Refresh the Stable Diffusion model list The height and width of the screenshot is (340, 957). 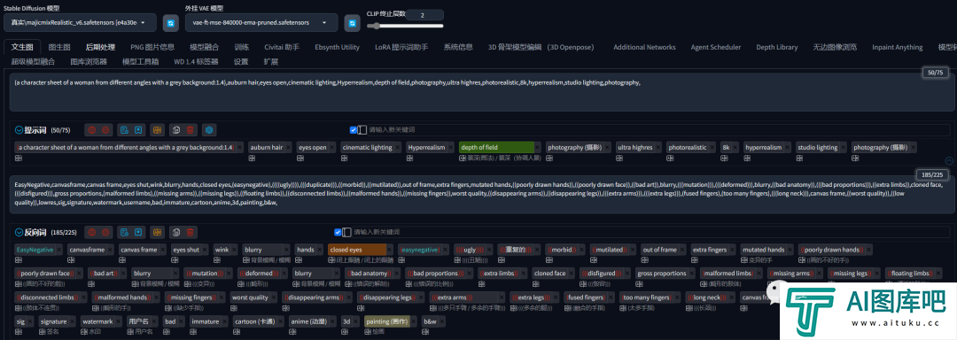click(x=171, y=22)
